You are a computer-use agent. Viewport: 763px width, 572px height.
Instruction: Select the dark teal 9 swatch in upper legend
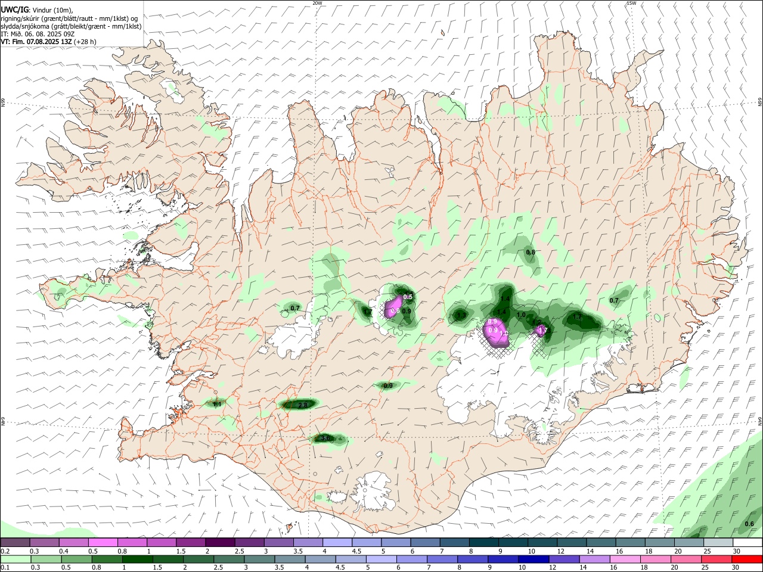click(512, 543)
